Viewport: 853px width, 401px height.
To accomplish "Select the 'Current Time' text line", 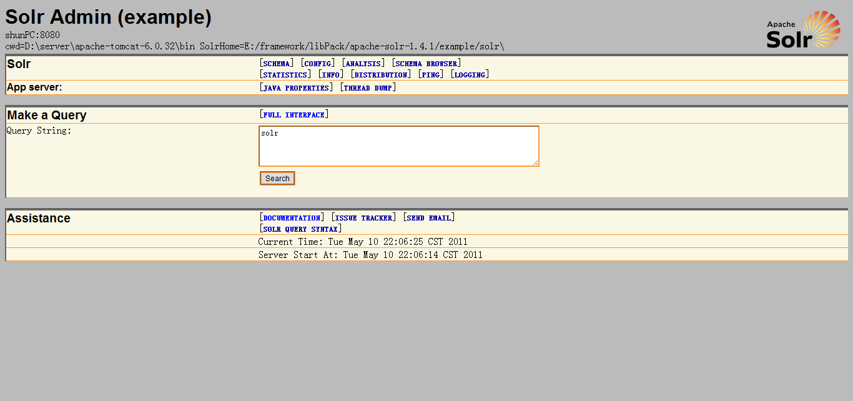I will coord(363,242).
